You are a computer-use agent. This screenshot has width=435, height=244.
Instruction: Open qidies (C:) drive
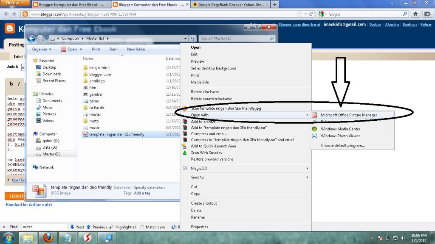click(48, 141)
